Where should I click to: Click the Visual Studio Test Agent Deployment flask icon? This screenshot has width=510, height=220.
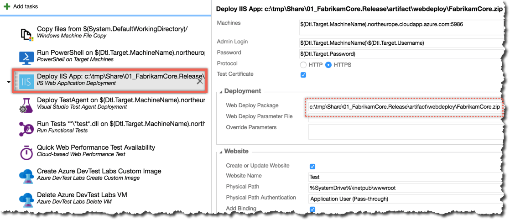(x=27, y=105)
